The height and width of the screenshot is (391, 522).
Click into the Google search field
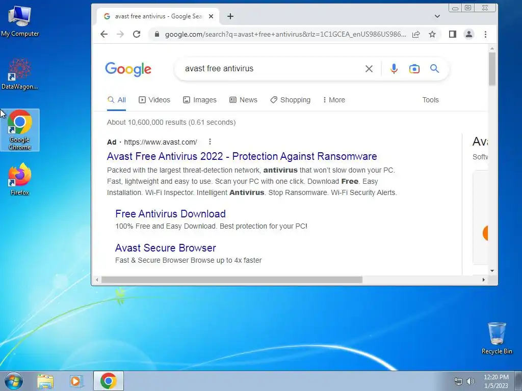270,69
